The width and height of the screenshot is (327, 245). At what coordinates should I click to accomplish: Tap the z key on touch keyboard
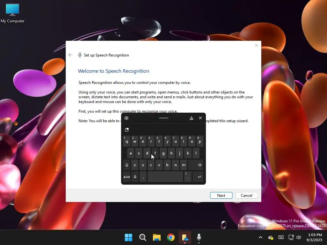click(x=135, y=165)
